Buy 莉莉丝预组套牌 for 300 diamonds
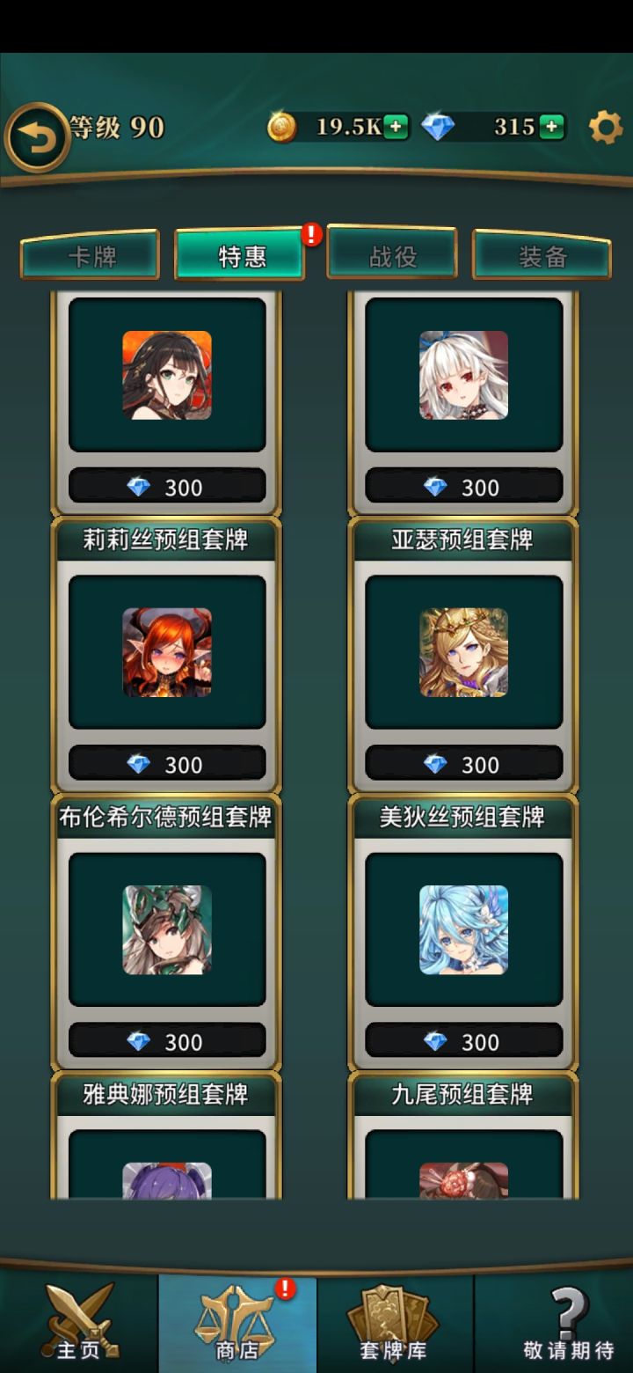633x1373 pixels. (167, 764)
